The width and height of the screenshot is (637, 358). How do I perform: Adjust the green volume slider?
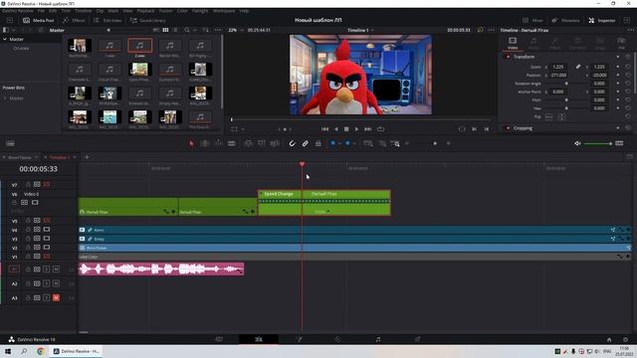tap(597, 143)
